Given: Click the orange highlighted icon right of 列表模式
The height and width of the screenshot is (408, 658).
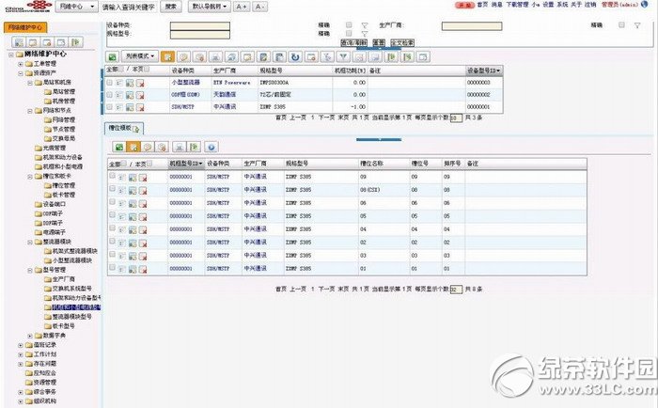Looking at the screenshot, I should pos(167,56).
